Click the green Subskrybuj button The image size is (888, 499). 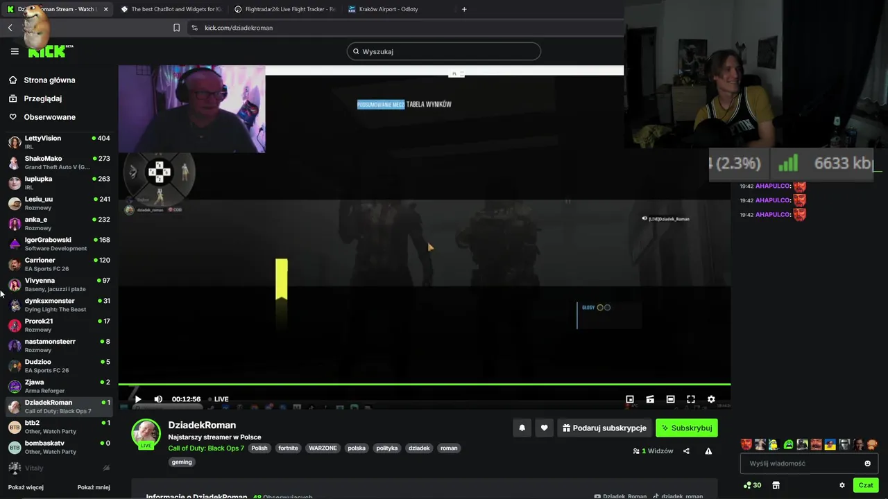coord(687,428)
